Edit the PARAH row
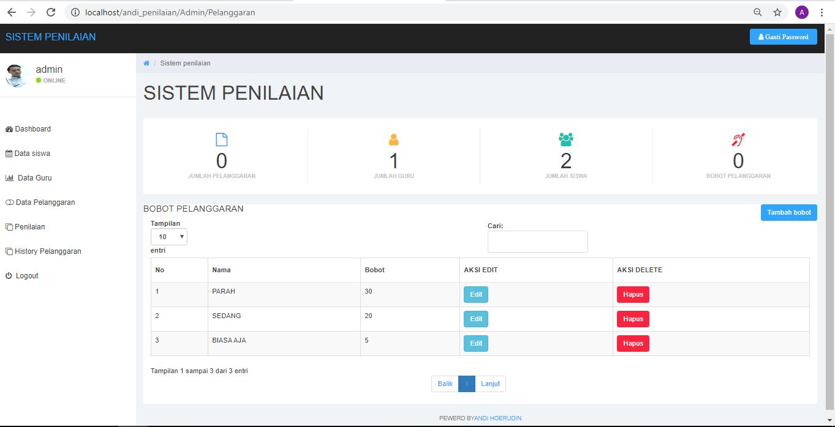 (x=475, y=294)
